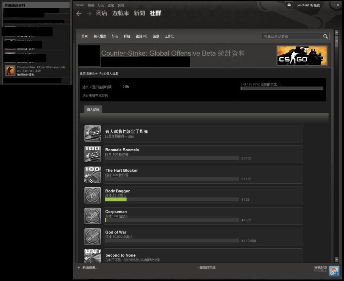
Task: Click the 4 / 25 progress count
Action: (x=245, y=200)
